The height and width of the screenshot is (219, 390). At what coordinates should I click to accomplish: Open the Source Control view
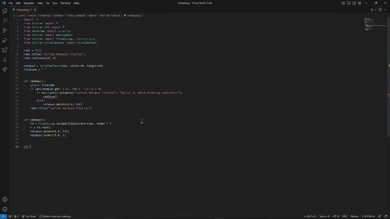point(5,30)
